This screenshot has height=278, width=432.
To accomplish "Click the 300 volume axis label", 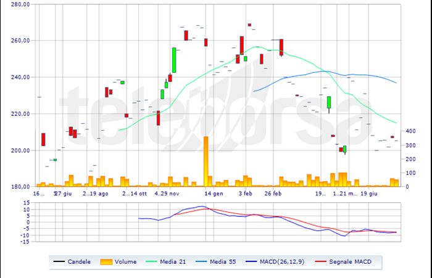I will coord(411,145).
